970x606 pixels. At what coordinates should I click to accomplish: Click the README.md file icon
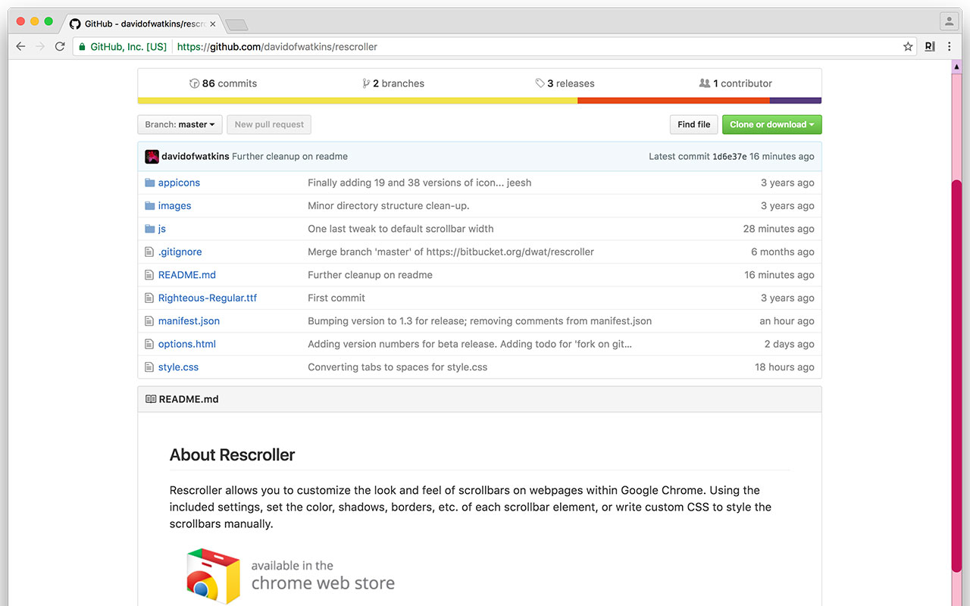point(149,274)
